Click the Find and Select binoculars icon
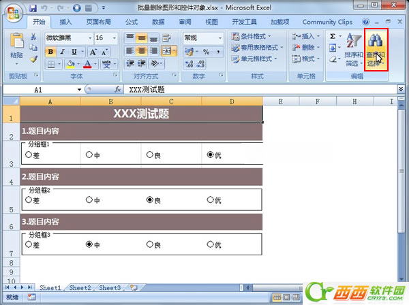This screenshot has width=409, height=305. click(x=376, y=43)
